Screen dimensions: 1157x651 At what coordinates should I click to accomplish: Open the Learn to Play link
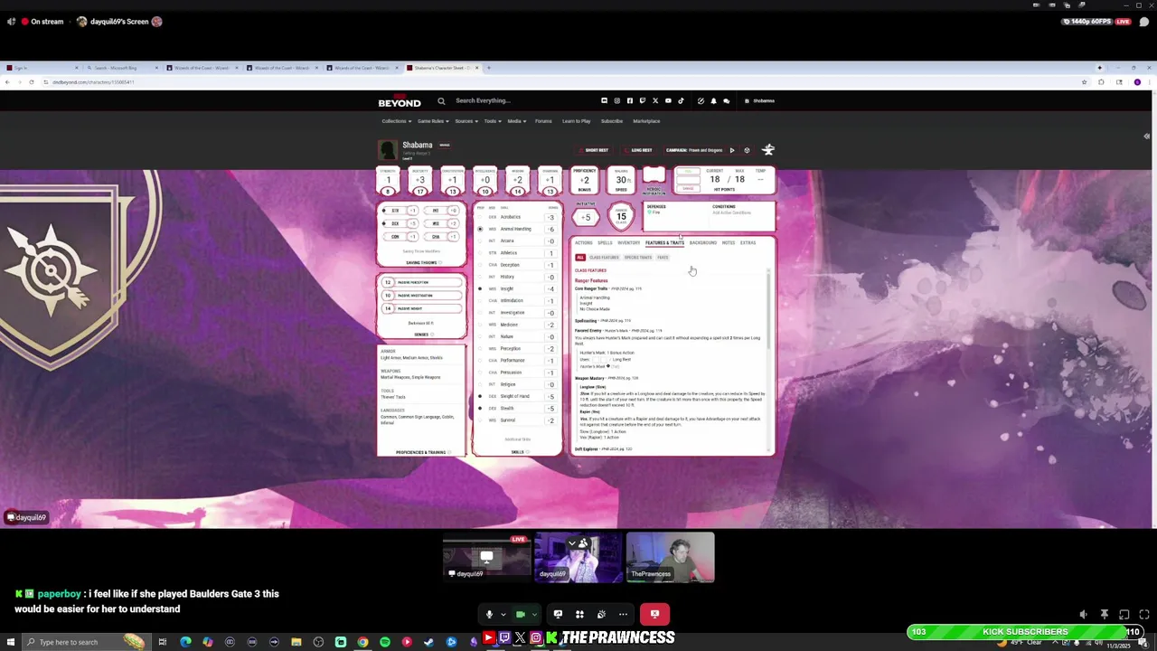click(x=576, y=121)
